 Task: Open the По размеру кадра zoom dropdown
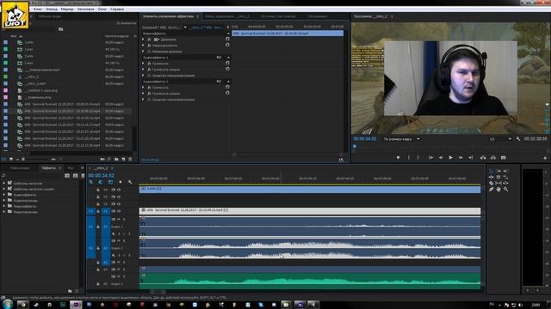tap(401, 139)
